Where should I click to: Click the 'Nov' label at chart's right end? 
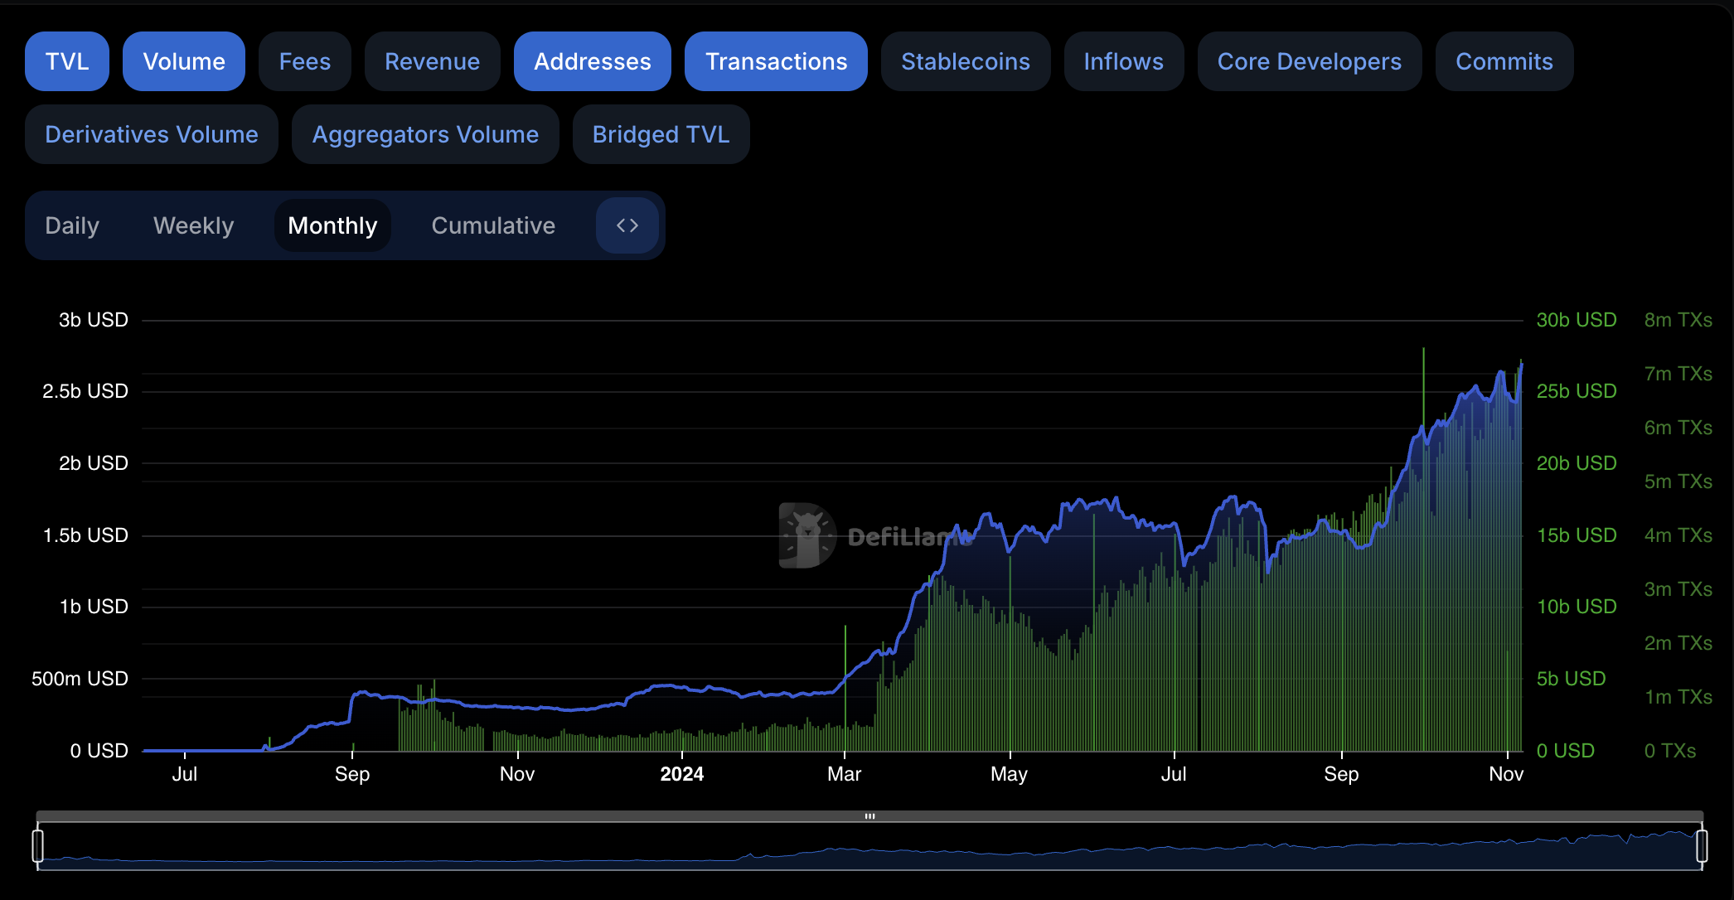coord(1506,774)
